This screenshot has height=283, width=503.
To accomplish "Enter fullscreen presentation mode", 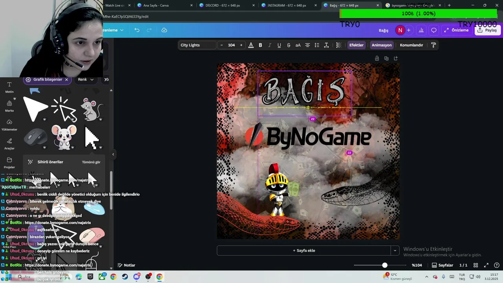I will (486, 265).
